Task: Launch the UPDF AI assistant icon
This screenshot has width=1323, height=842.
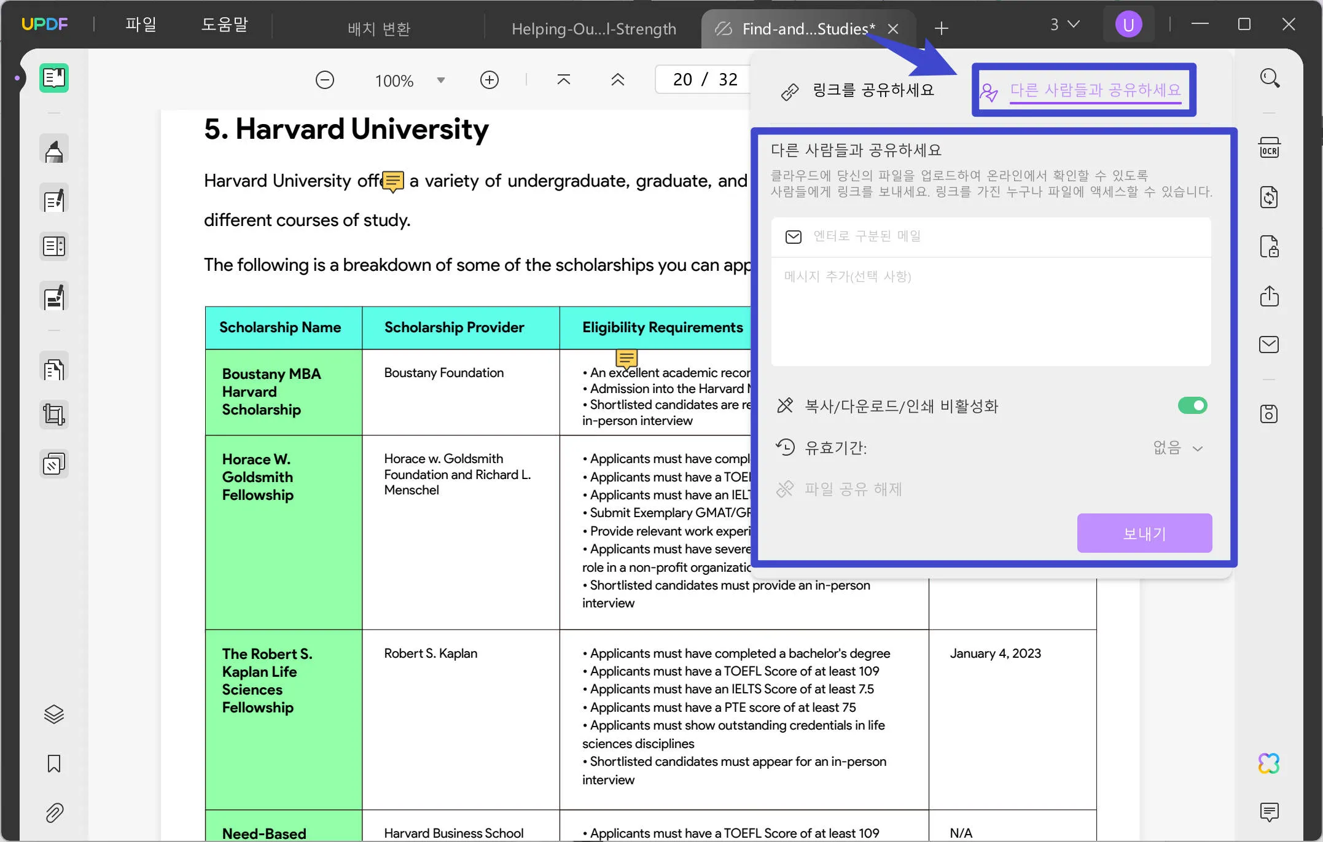Action: click(1269, 763)
